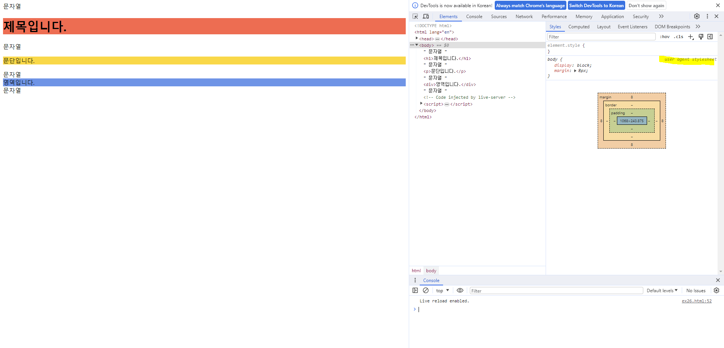Select the div element in DOM tree
The width and height of the screenshot is (724, 348).
(449, 84)
